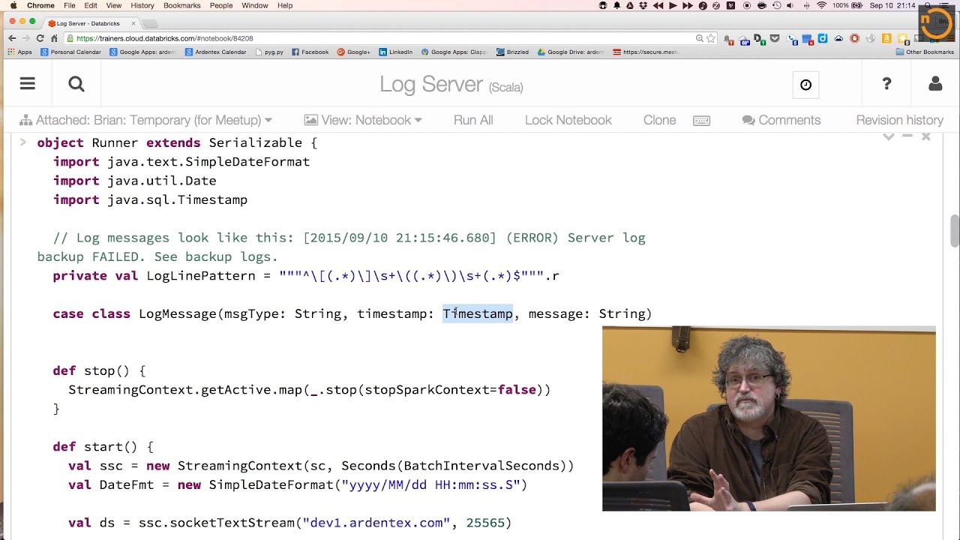960x540 pixels.
Task: Click Lock Notebook
Action: click(x=568, y=120)
